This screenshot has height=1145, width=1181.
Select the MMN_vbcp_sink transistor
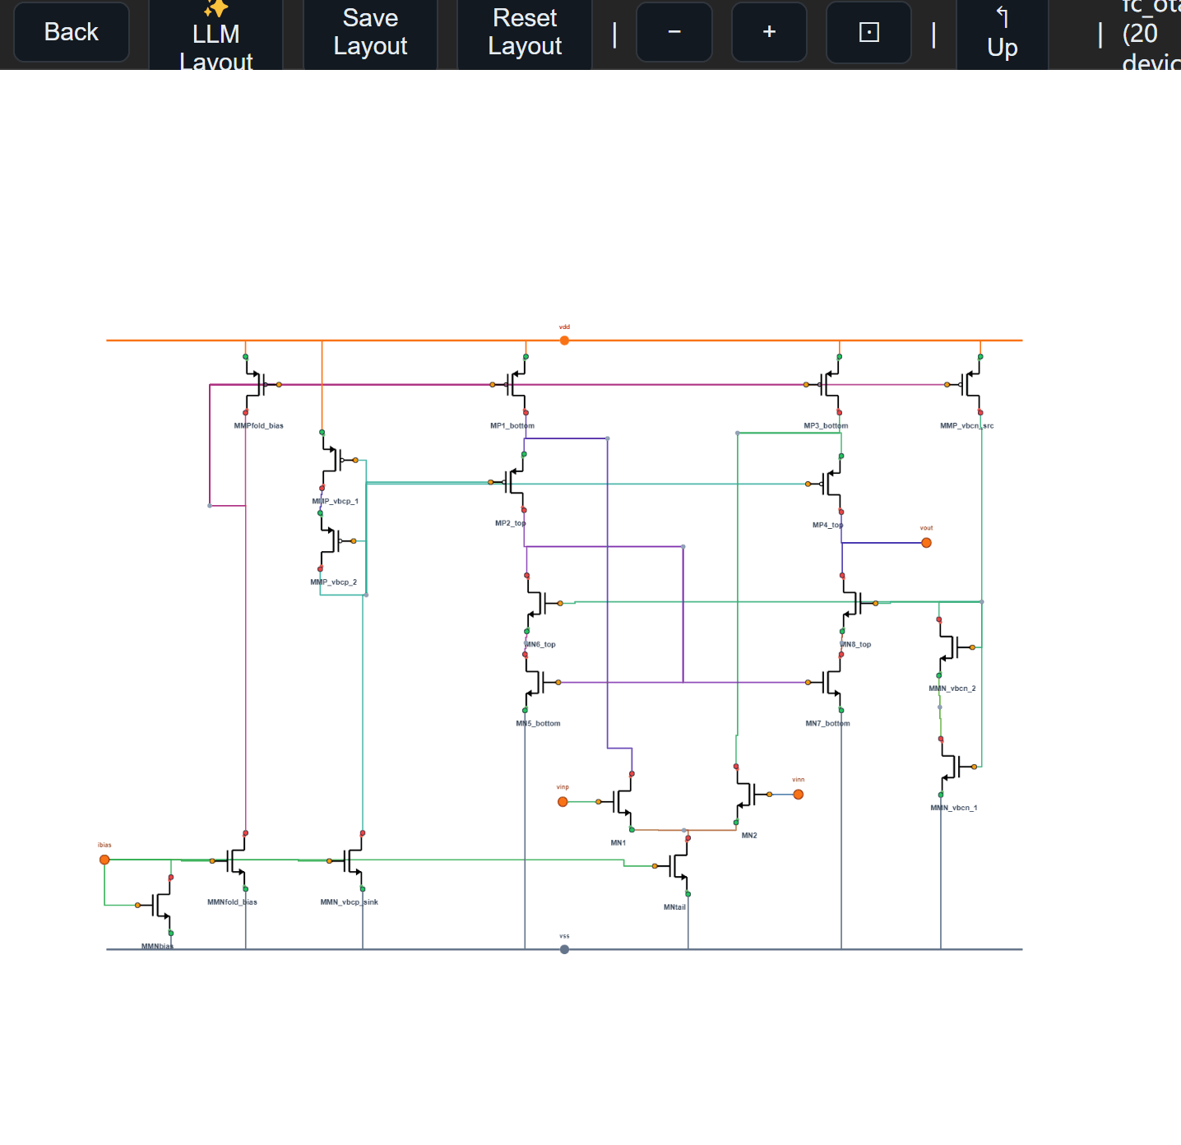coord(350,861)
